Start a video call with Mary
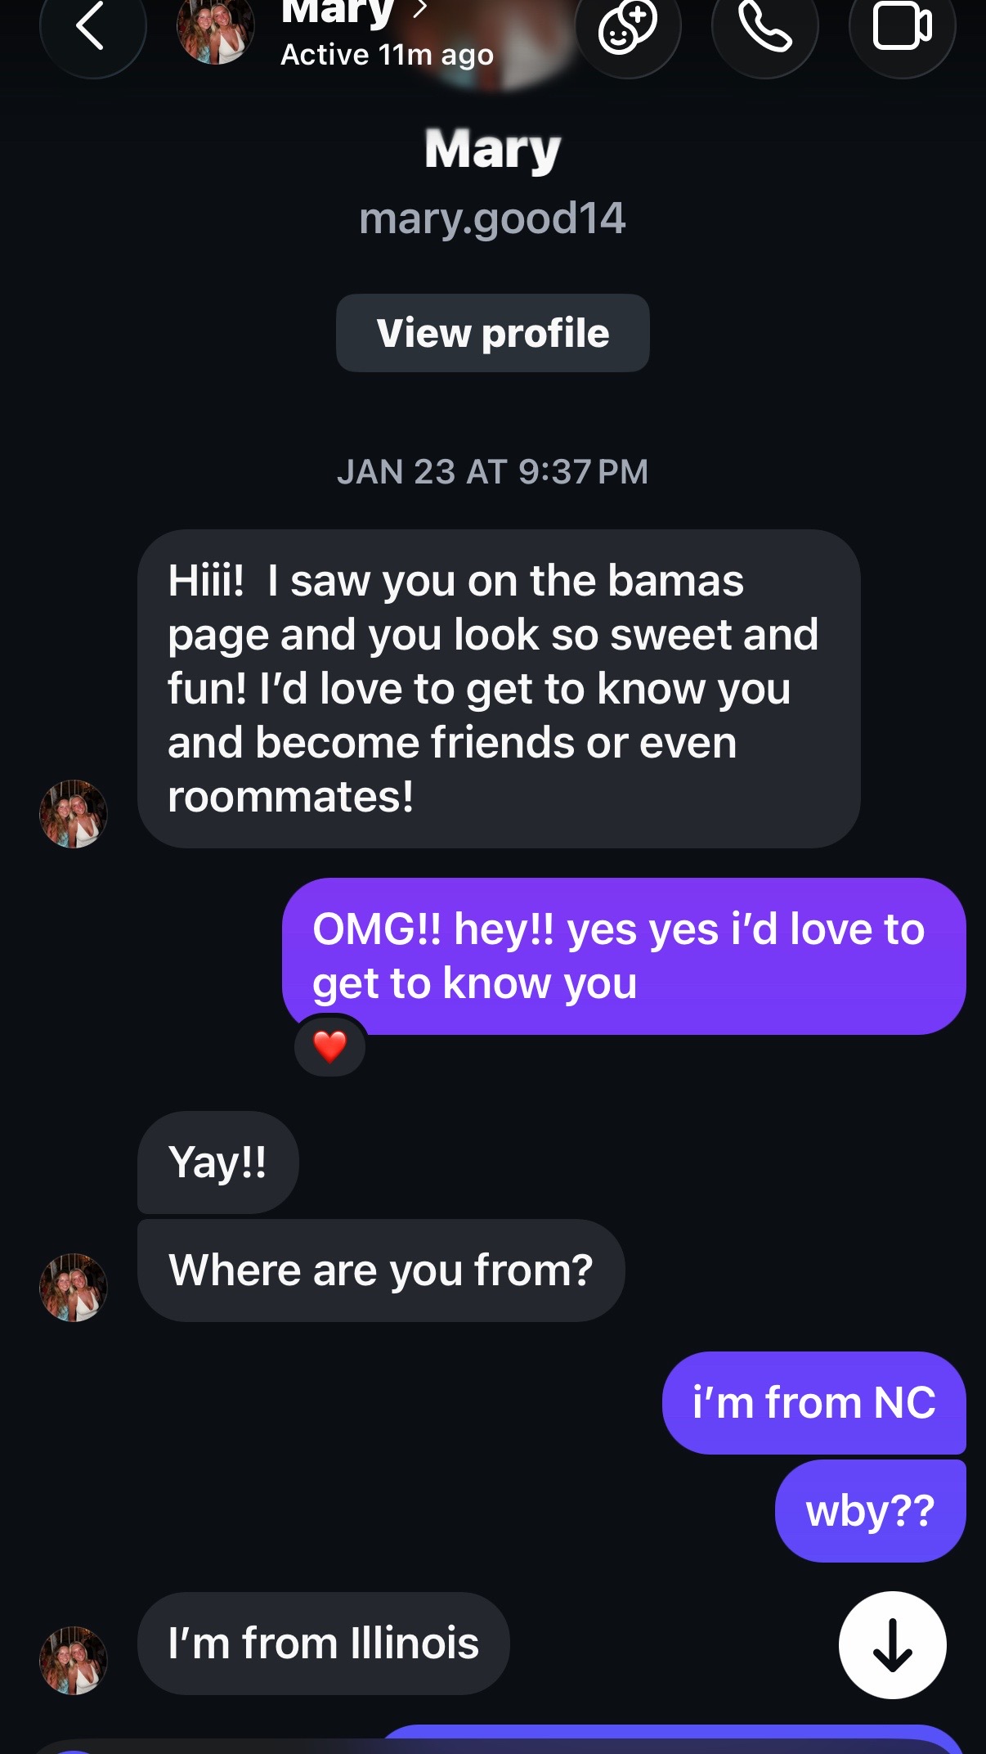 pyautogui.click(x=902, y=26)
